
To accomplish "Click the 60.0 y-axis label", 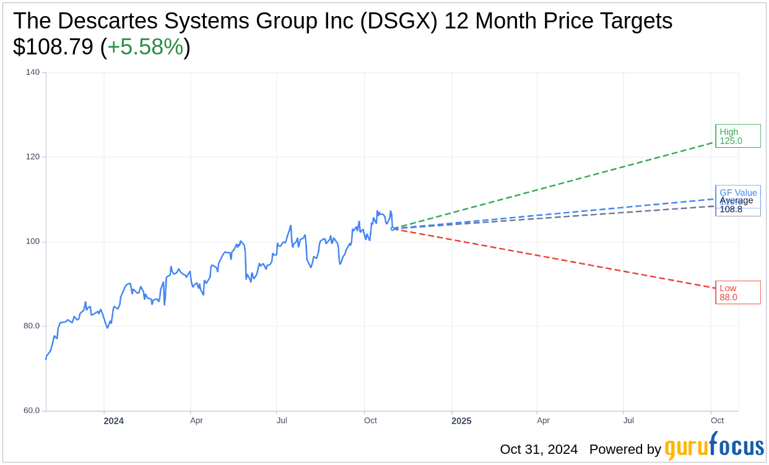I will 32,411.
